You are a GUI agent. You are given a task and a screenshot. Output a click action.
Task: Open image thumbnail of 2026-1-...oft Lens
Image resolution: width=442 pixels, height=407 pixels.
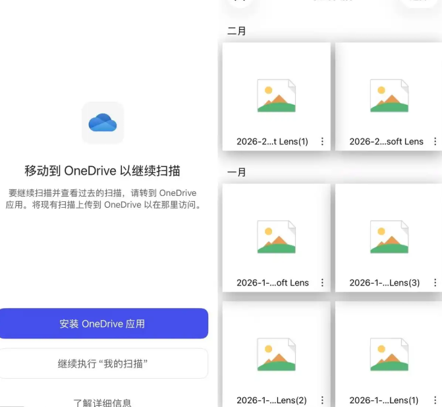(x=276, y=237)
